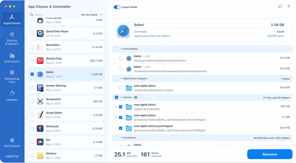Image resolution: width=296 pixels, height=163 pixels.
Task: Click the help question mark icon
Action: tap(289, 7)
